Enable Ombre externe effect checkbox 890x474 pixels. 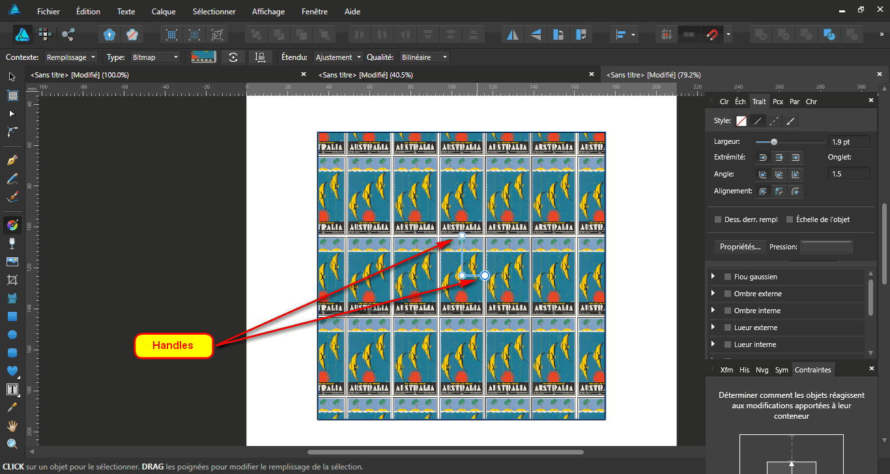[728, 294]
